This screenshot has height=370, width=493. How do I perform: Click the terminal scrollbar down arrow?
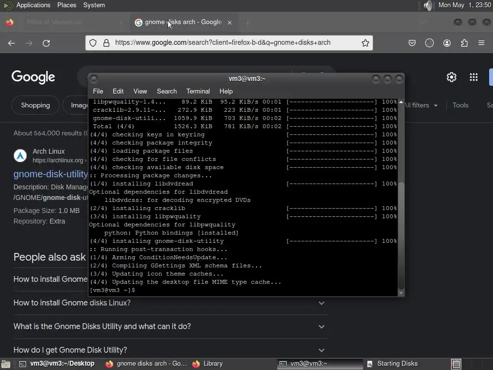coord(401,293)
